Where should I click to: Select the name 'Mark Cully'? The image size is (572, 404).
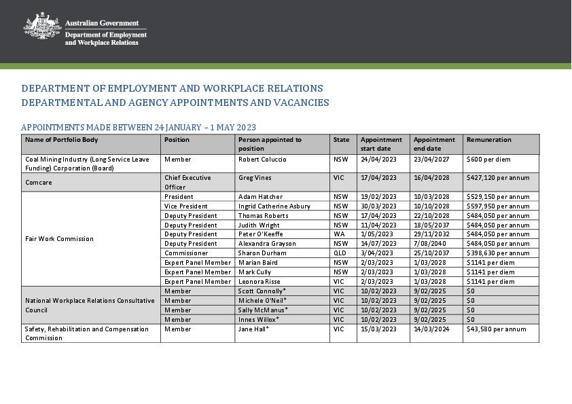tap(255, 272)
